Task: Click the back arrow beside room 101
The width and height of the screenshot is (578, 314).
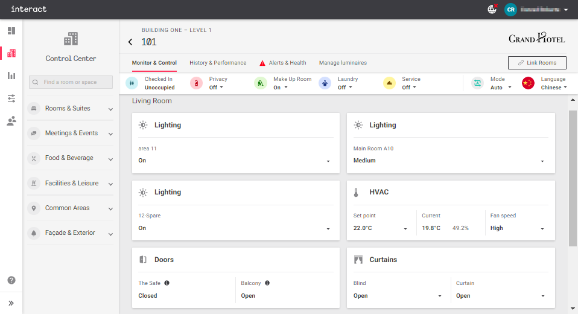Action: tap(130, 42)
